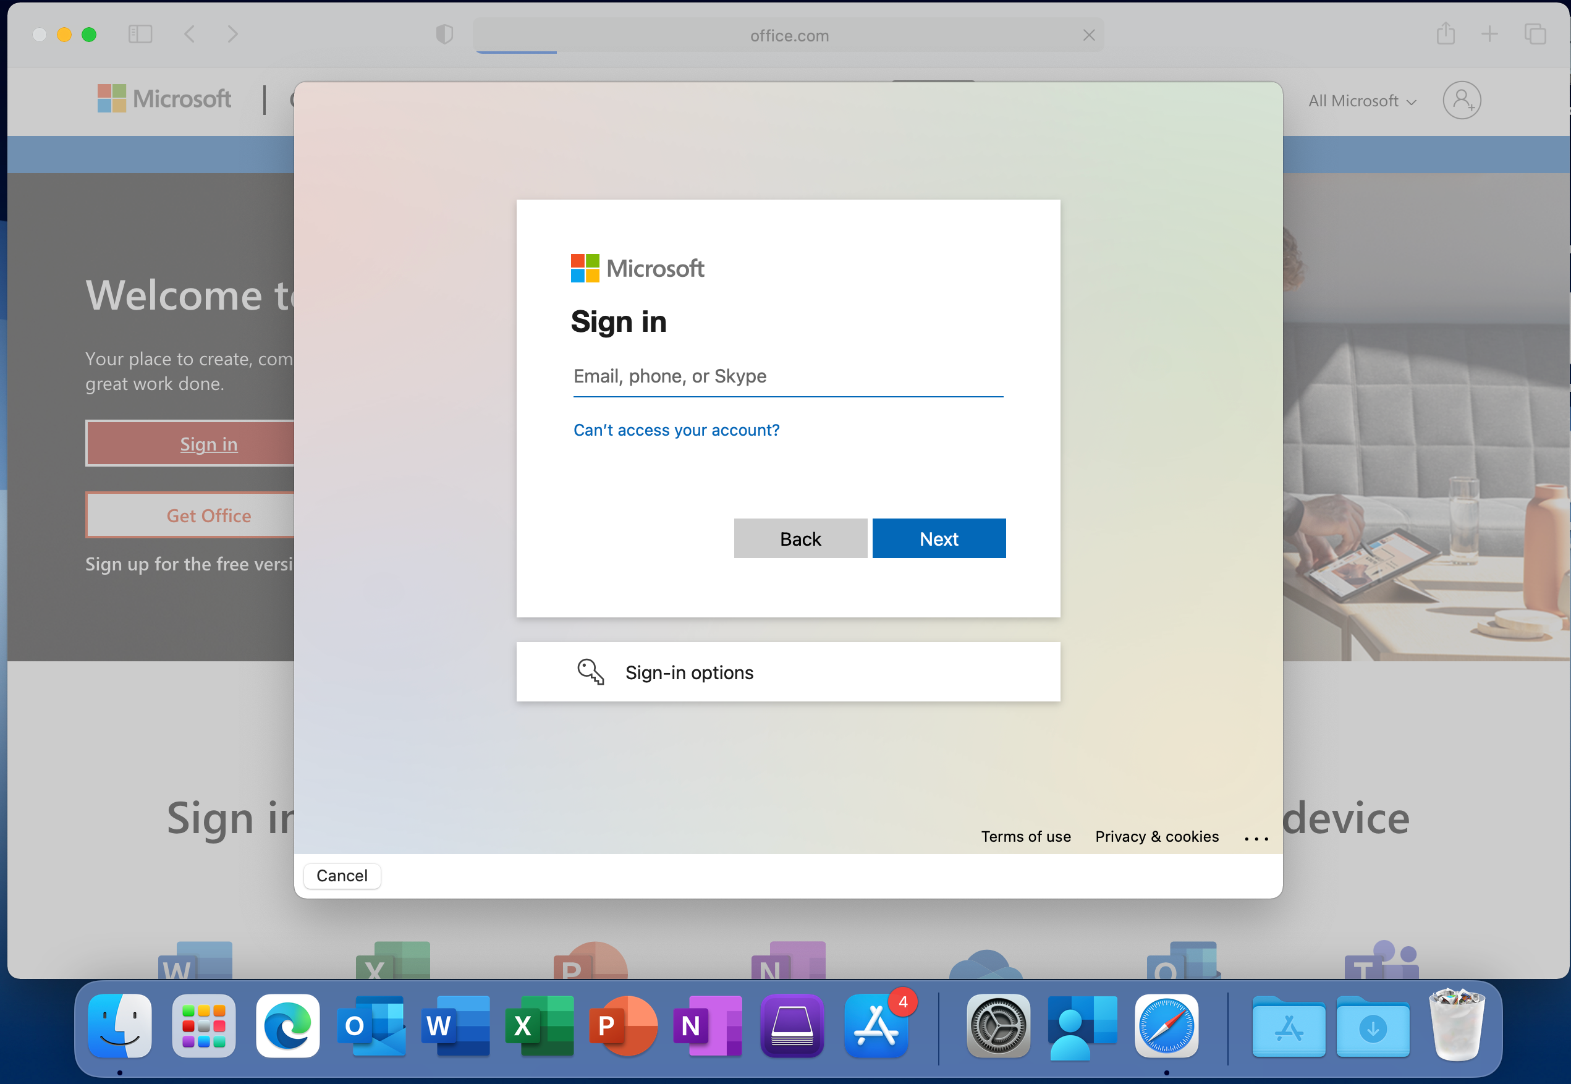Click the Next button

coord(939,539)
